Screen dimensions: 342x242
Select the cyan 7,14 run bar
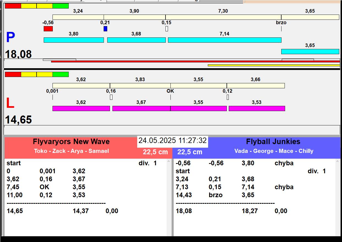tap(225, 40)
